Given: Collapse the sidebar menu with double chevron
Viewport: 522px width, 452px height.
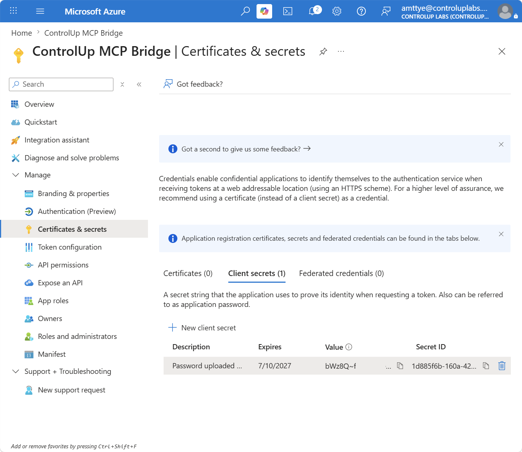Looking at the screenshot, I should point(139,84).
